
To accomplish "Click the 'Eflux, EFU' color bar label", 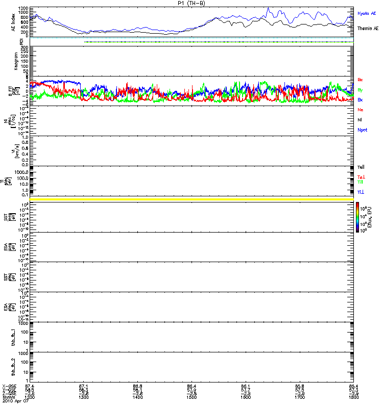I will point(370,217).
